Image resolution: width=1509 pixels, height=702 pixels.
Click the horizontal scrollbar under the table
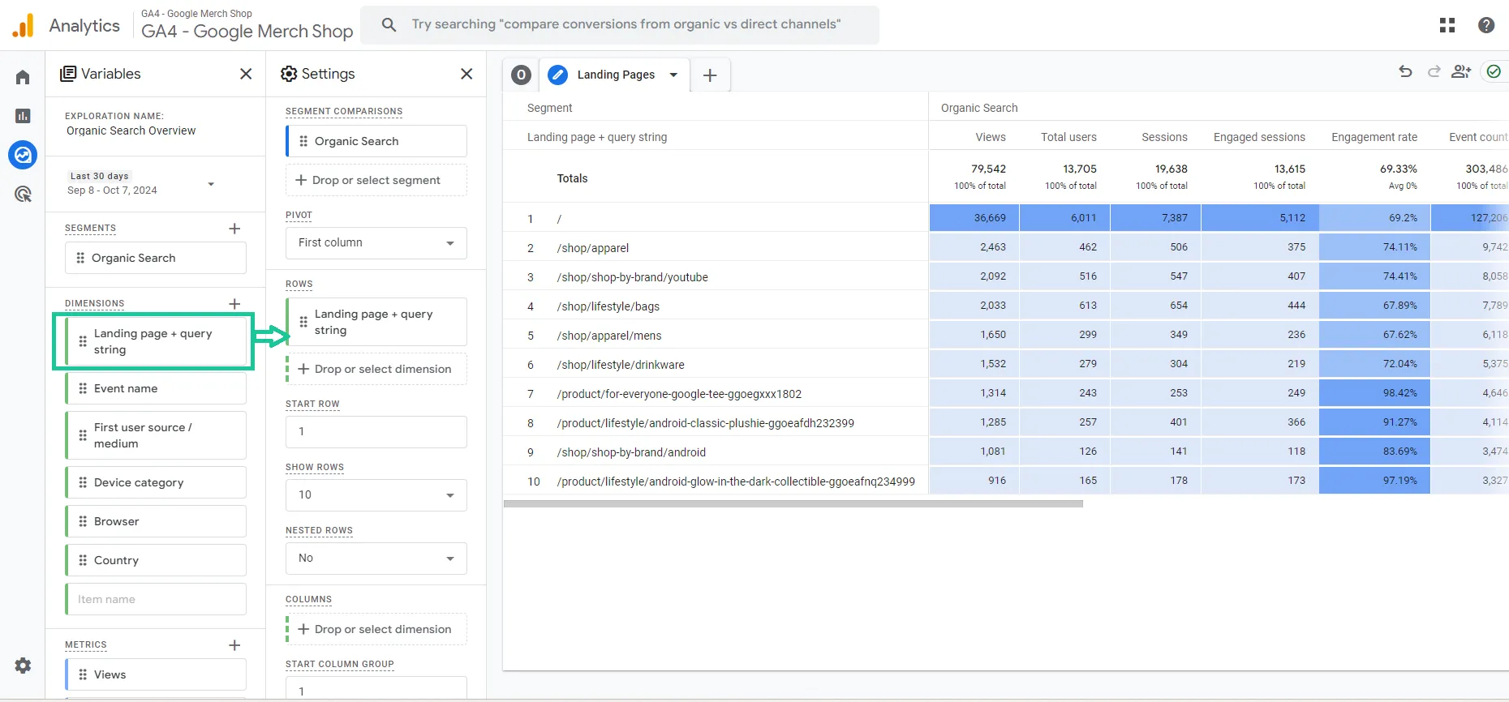(793, 503)
